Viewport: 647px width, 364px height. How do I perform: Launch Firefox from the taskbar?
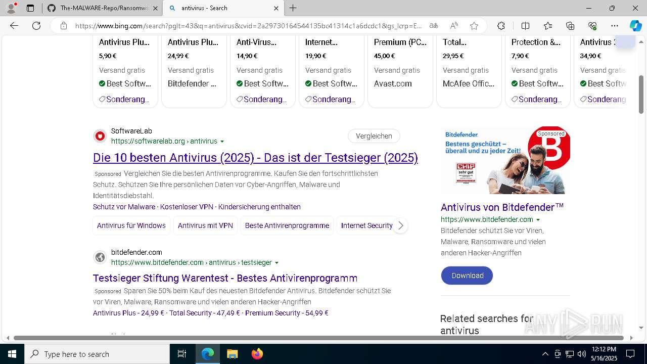tap(257, 354)
